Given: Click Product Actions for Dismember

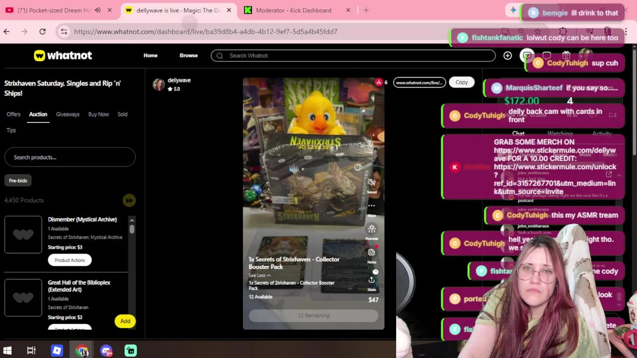Looking at the screenshot, I should pyautogui.click(x=70, y=260).
